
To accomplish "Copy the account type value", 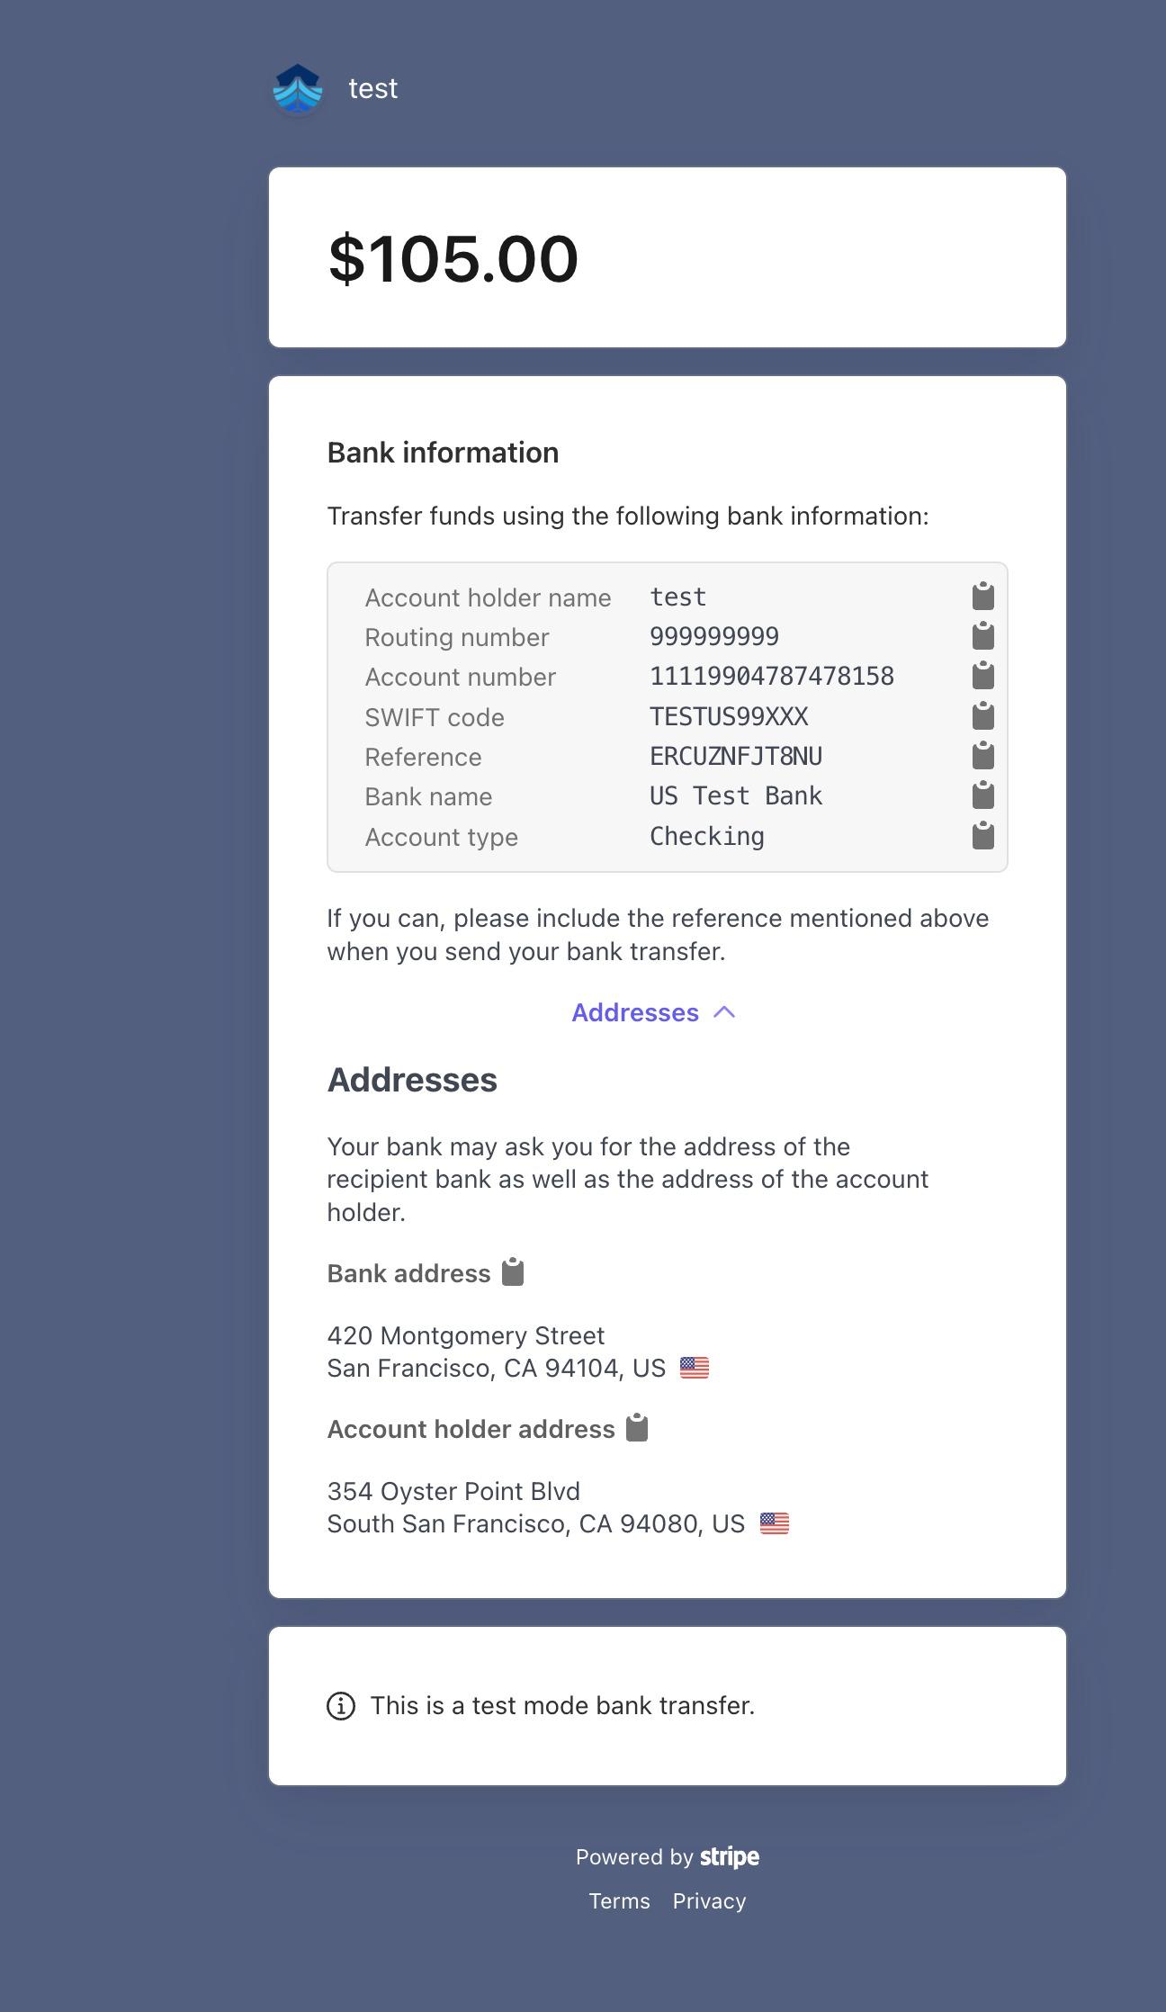I will [x=982, y=836].
